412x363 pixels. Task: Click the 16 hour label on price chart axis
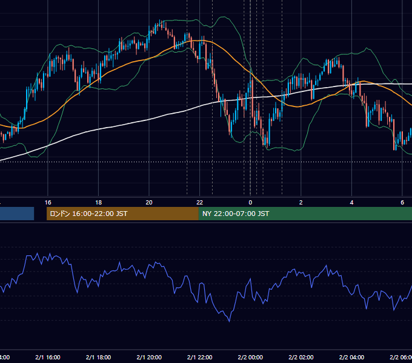pyautogui.click(x=48, y=203)
